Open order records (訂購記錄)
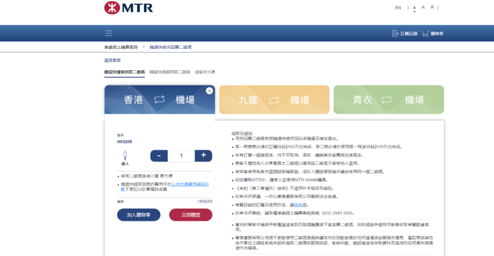The image size is (494, 256). (x=405, y=34)
